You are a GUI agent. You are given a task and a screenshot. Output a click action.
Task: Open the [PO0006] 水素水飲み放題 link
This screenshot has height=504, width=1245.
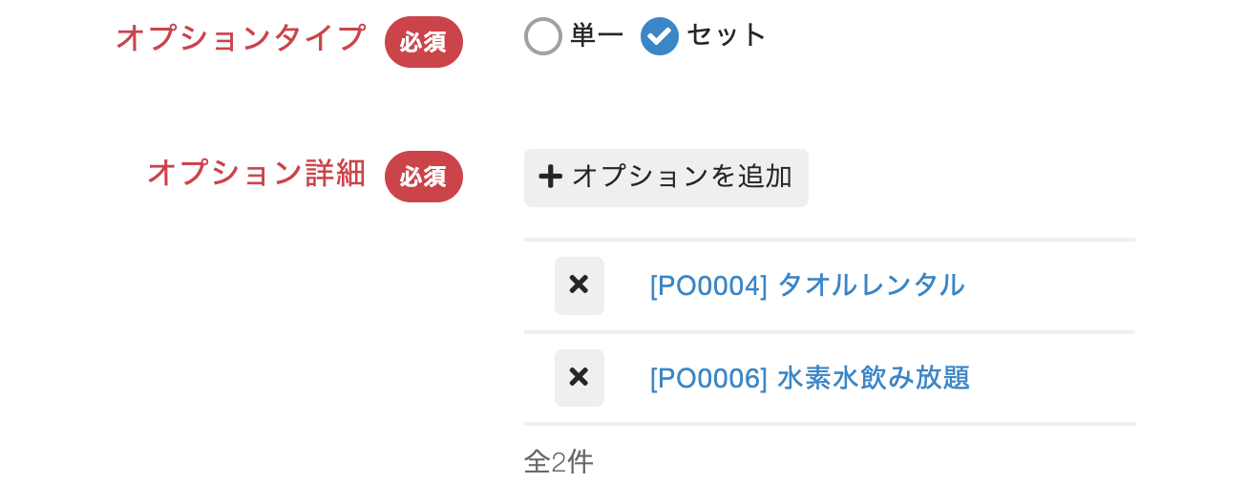[810, 378]
